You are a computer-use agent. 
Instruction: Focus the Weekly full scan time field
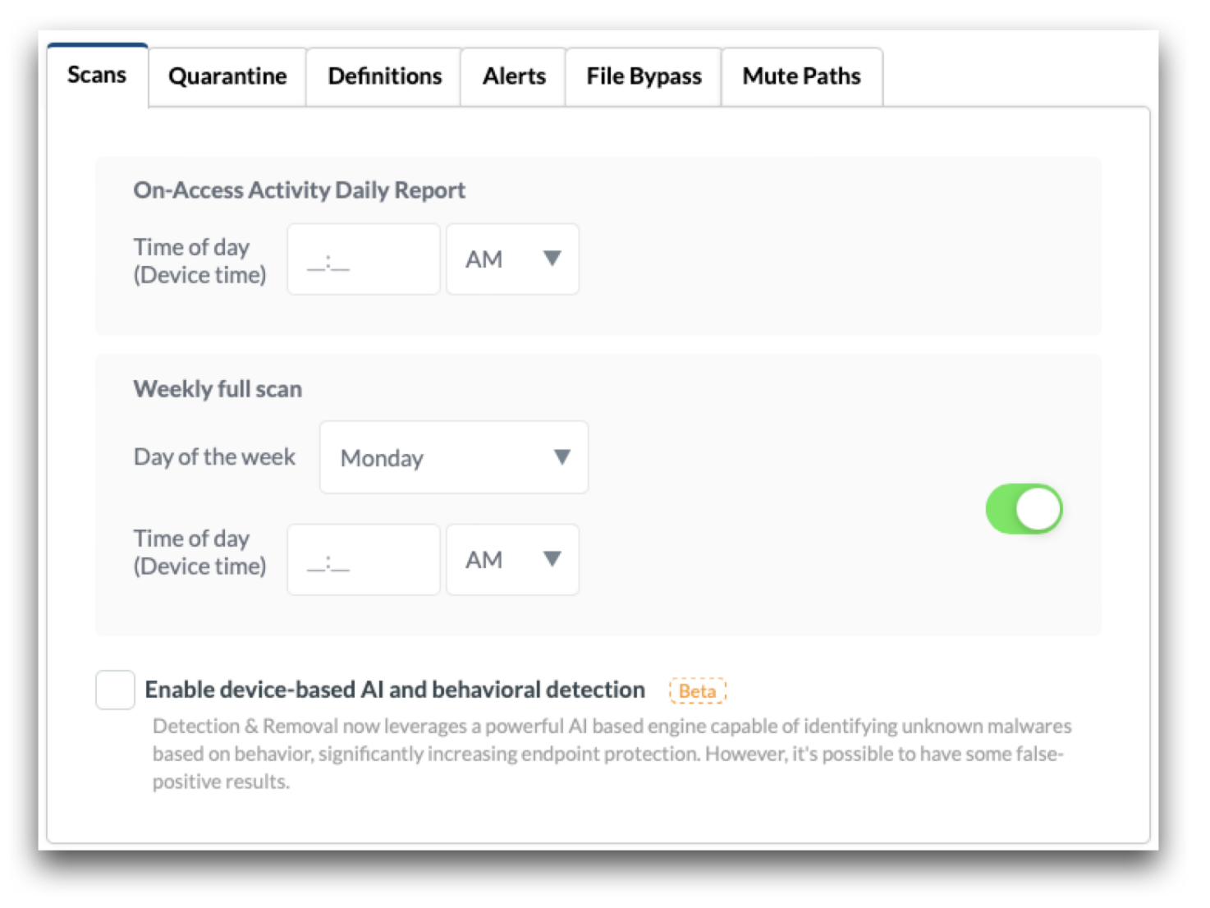(x=364, y=560)
